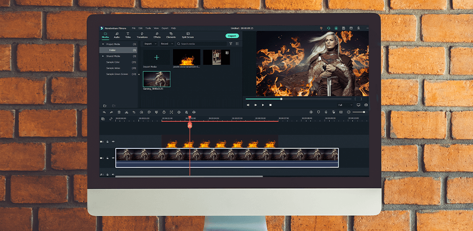473x231 pixels.
Task: Click the audio waveform icon in toolbar
Action: [194, 112]
